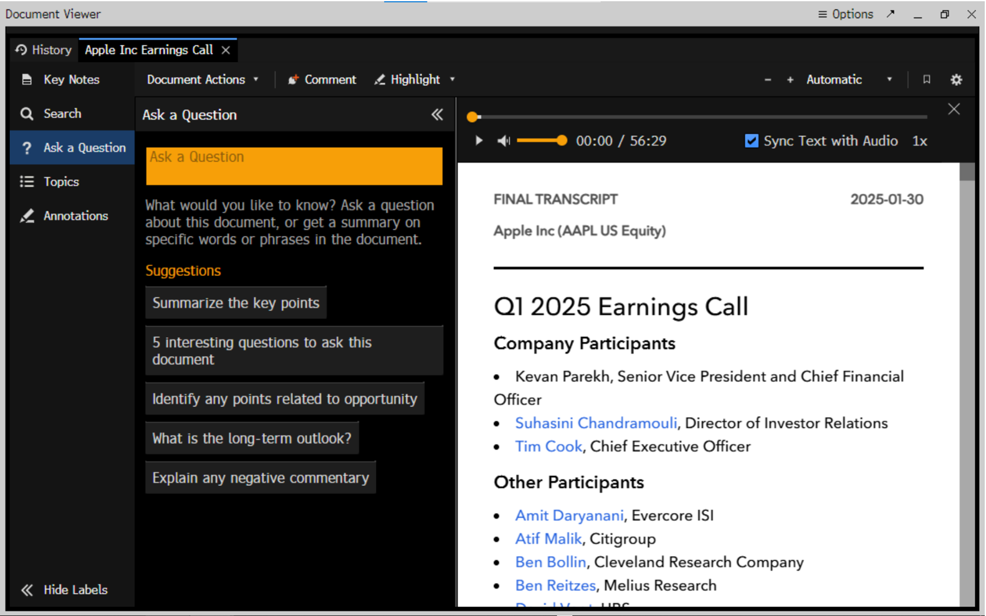This screenshot has height=616, width=986.
Task: Open Ben Bollin link
Action: (x=550, y=562)
